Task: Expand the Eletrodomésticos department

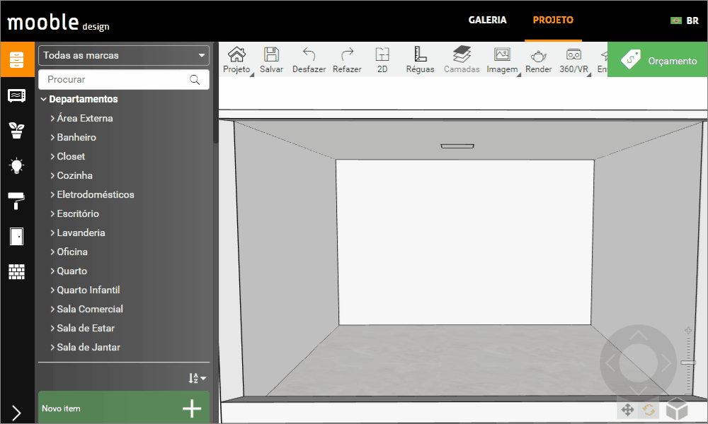Action: [92, 194]
